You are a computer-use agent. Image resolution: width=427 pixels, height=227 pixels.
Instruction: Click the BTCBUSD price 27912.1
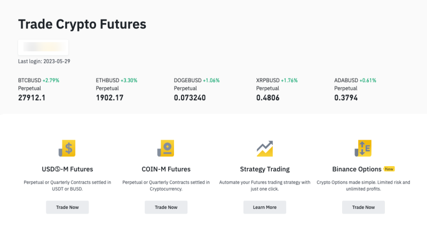(32, 98)
